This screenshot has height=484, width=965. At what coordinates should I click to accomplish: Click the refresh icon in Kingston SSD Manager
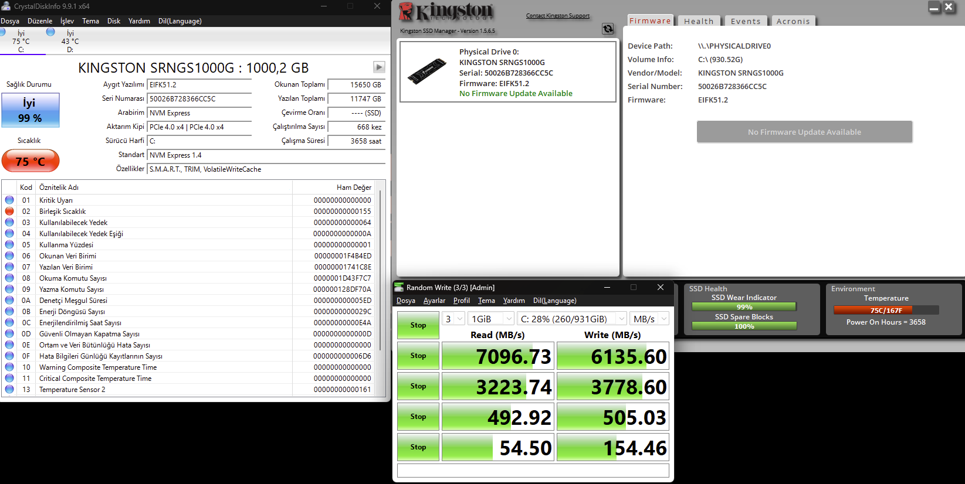pos(608,29)
